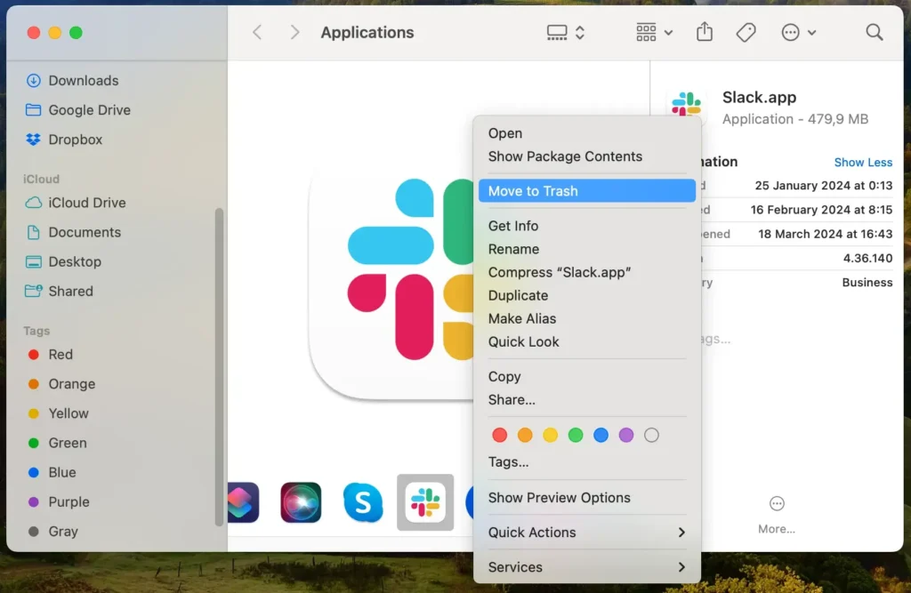Screen dimensions: 911x593
Task: Open Downloads in the sidebar
Action: (x=83, y=81)
